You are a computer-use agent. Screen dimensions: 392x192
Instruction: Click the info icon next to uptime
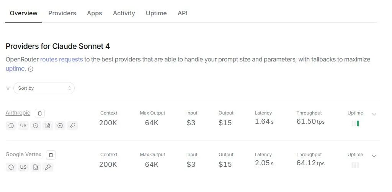[31, 69]
